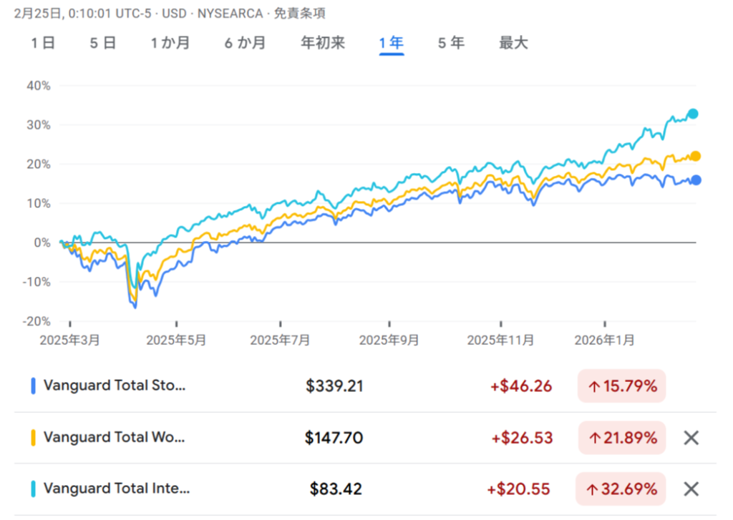Open the 5年 chart range

[x=451, y=43]
